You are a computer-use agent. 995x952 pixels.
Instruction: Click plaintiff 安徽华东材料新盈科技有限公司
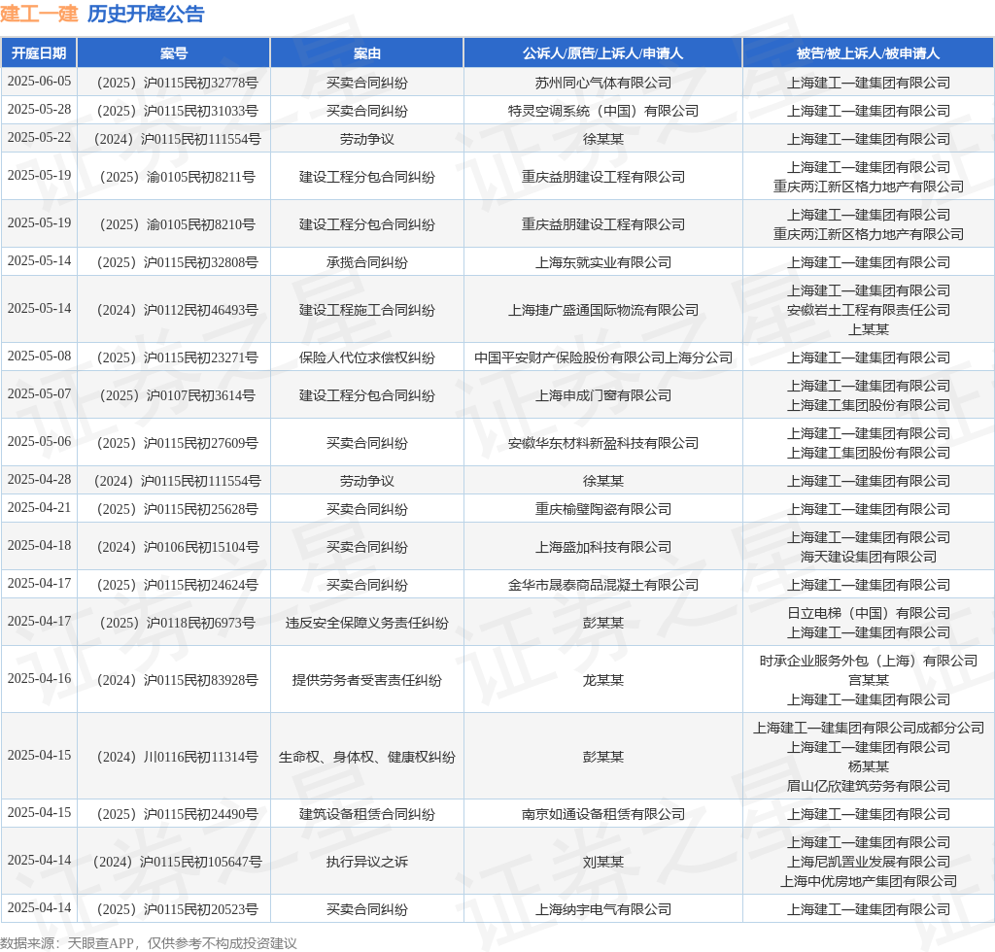(x=602, y=443)
